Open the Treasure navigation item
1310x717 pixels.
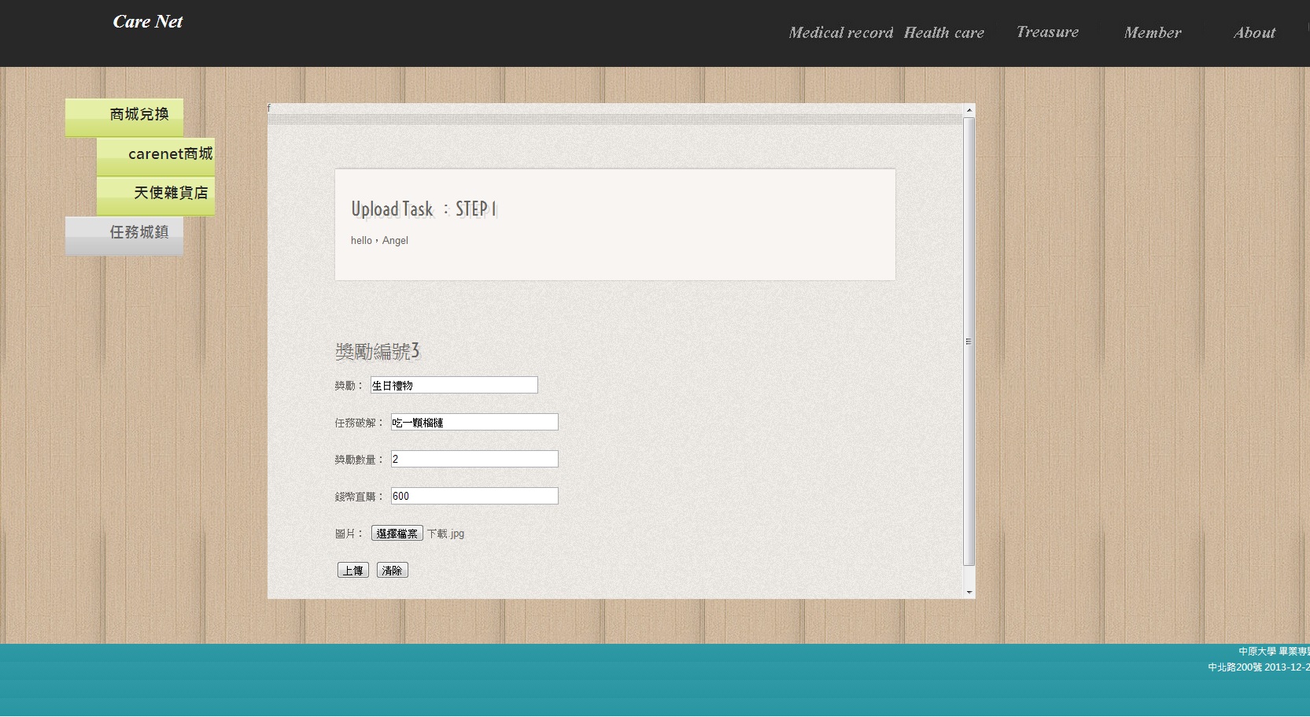pyautogui.click(x=1047, y=32)
